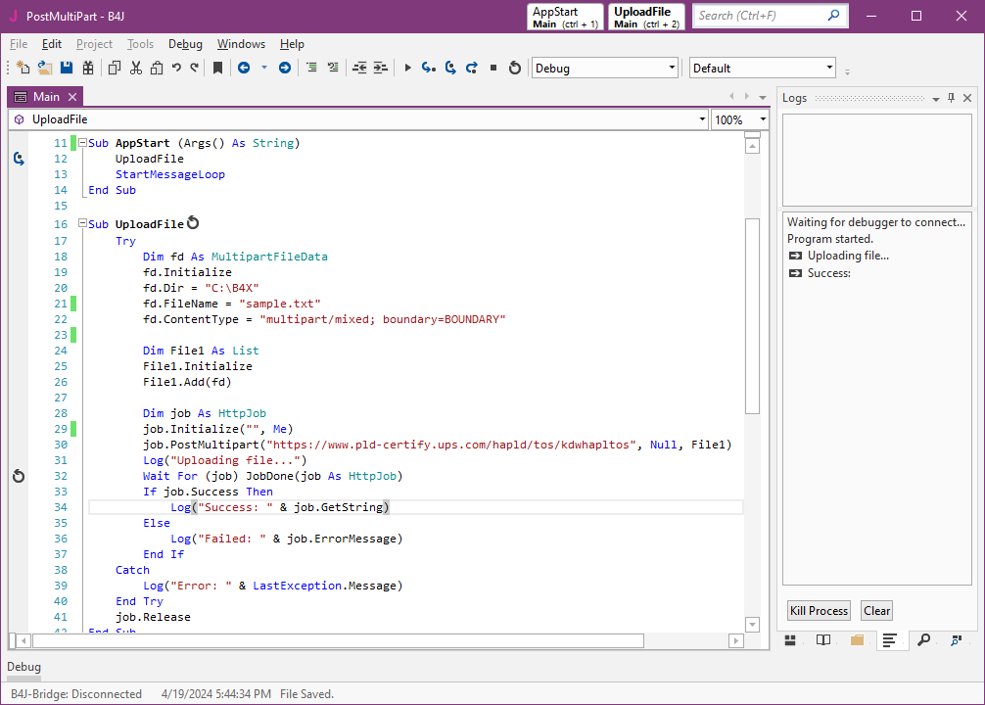Open the Libraries Manager book icon tab

click(823, 640)
